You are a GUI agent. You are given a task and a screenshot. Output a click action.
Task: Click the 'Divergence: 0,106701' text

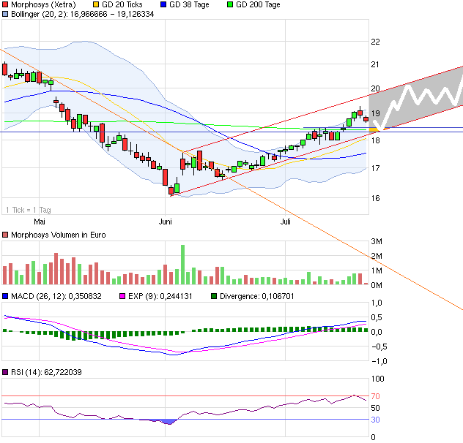pos(257,296)
